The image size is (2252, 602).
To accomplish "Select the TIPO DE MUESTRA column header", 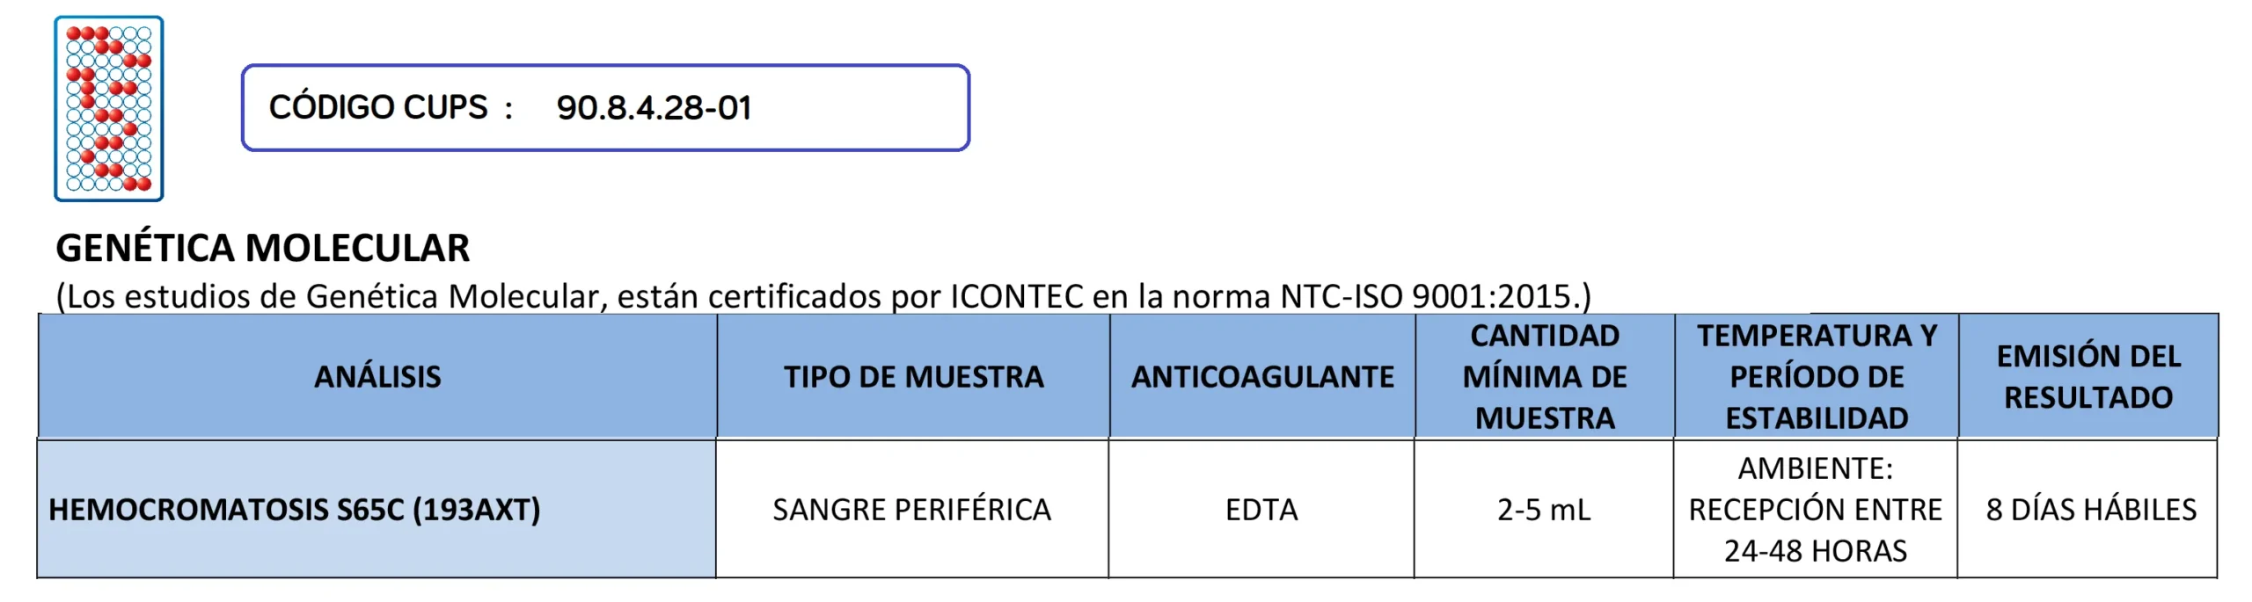I will click(913, 377).
